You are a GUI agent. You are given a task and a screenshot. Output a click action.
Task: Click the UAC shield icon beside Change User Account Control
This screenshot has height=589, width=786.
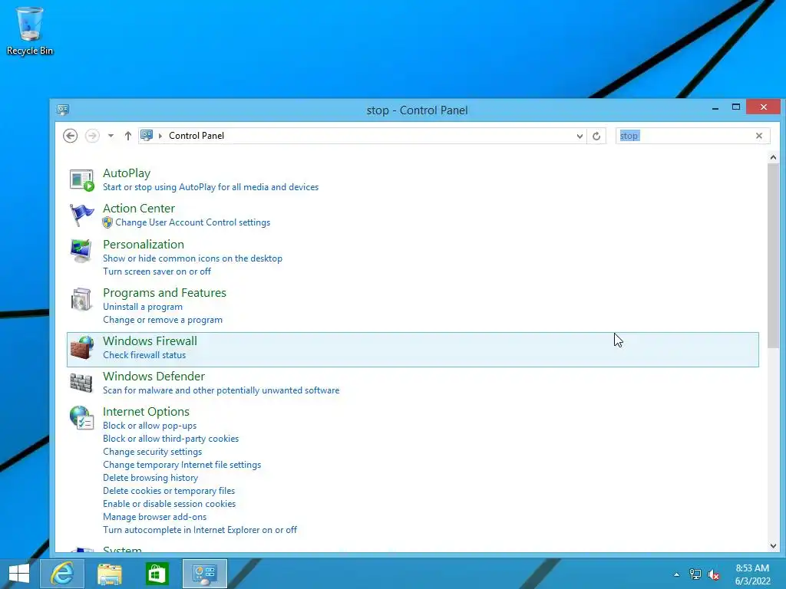pyautogui.click(x=107, y=222)
